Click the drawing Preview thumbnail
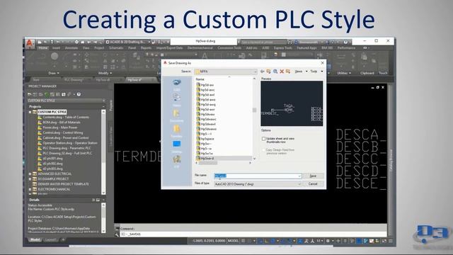 292,103
